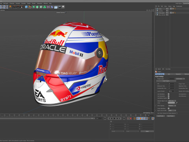Click the Project Scale value field
This screenshot has width=189, height=142.
(x=171, y=78)
